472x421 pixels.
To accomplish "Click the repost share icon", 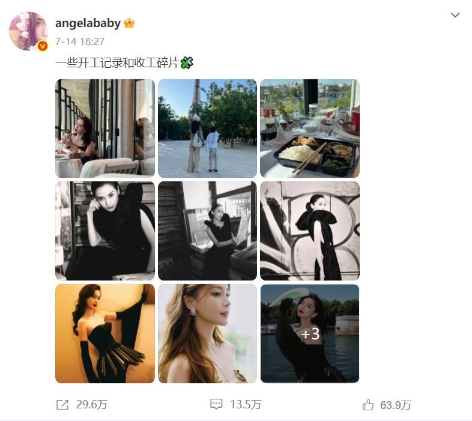I will [62, 404].
